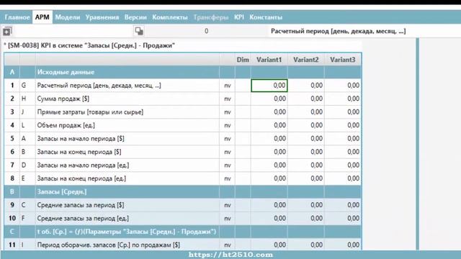Click row label Период оборачив. запасов по продажам

pos(109,245)
